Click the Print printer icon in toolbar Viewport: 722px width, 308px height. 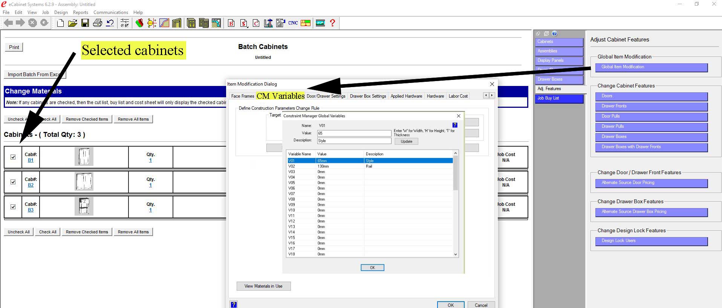97,23
